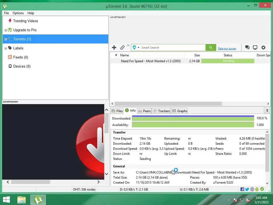Click into the Smart Search input field
Image resolution: width=273 pixels, height=205 pixels.
pyautogui.click(x=173, y=48)
